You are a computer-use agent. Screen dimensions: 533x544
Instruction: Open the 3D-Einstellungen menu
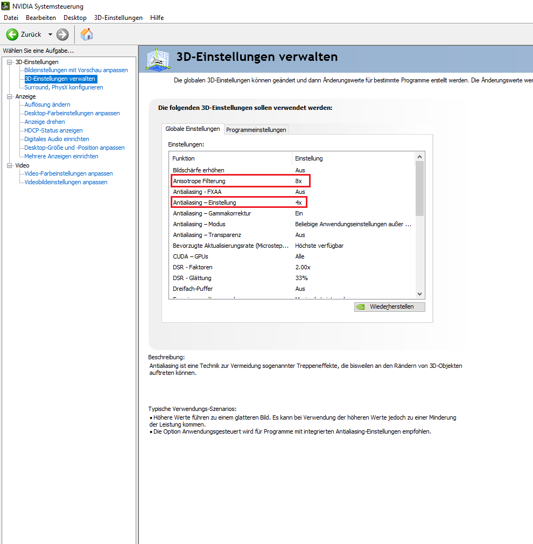click(118, 18)
